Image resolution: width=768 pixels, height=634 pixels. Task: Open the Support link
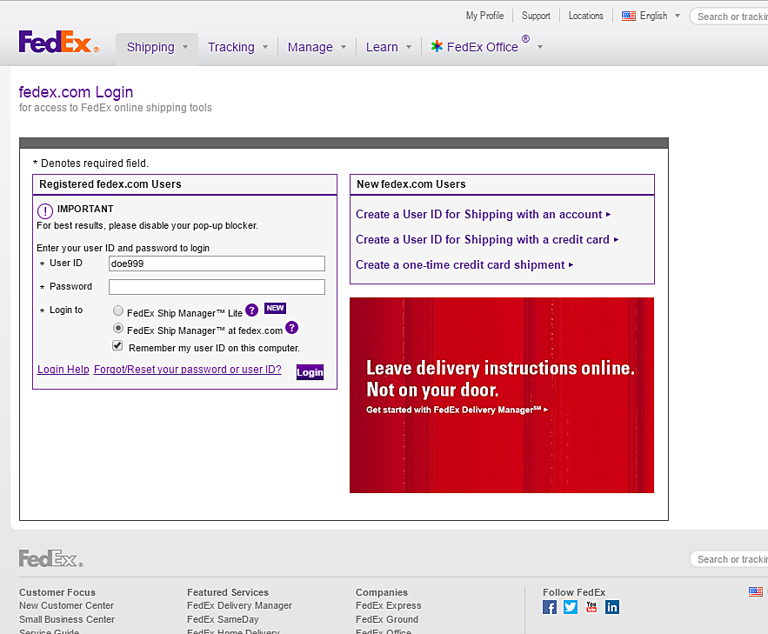point(536,16)
